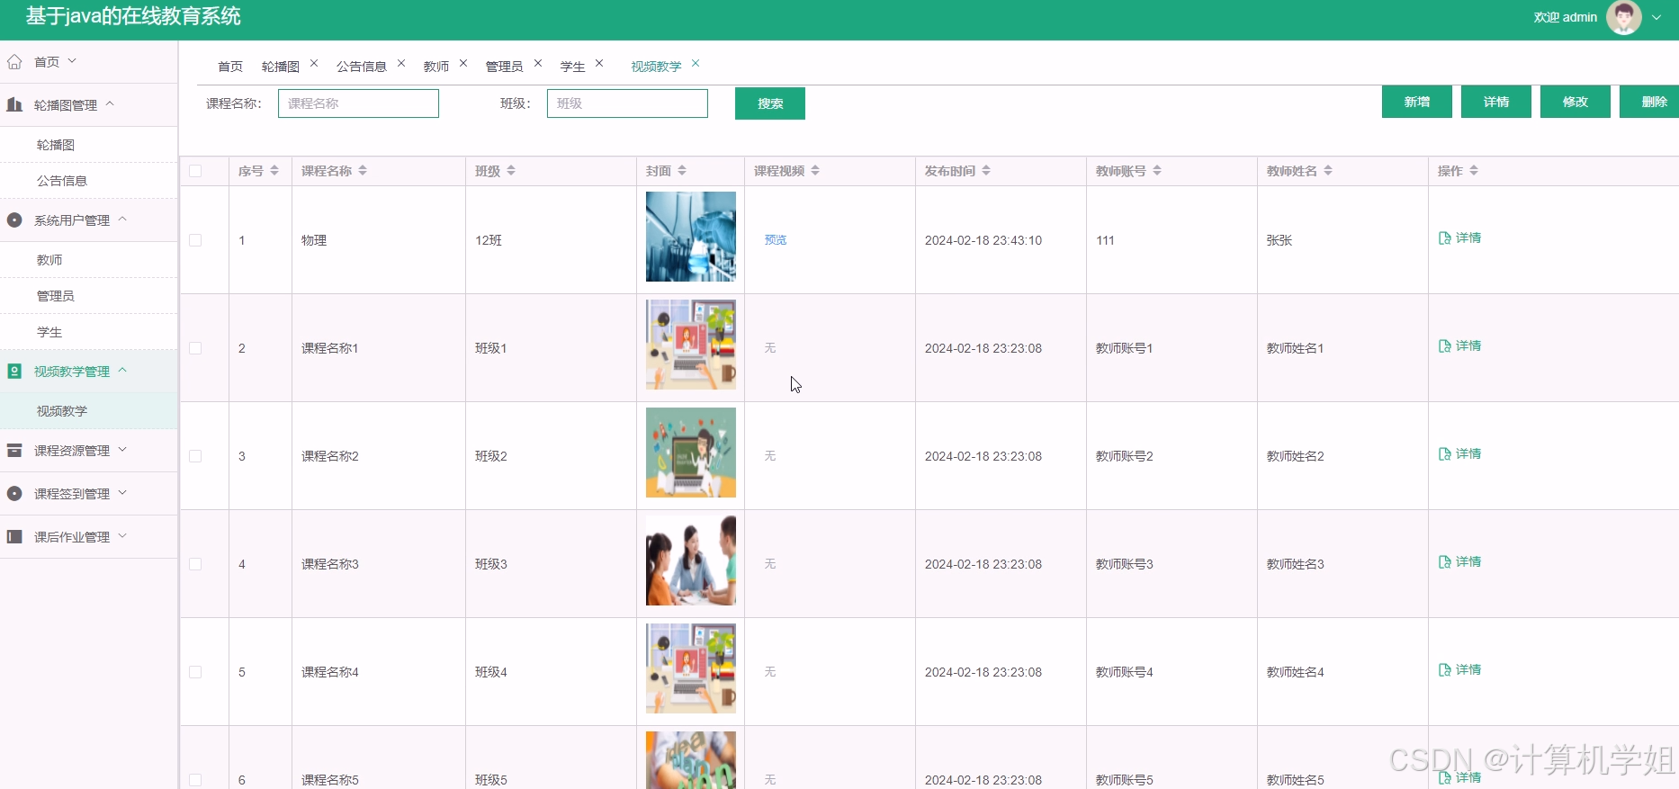
Task: Click the 搜索 search button
Action: [770, 103]
